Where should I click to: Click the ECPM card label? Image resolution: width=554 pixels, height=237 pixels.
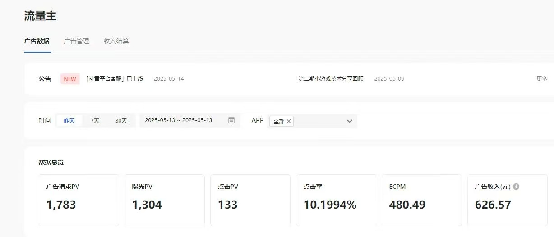pyautogui.click(x=397, y=187)
